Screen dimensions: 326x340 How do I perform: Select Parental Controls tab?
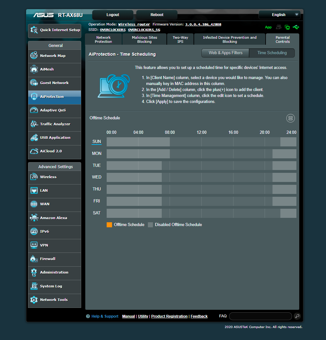[283, 39]
